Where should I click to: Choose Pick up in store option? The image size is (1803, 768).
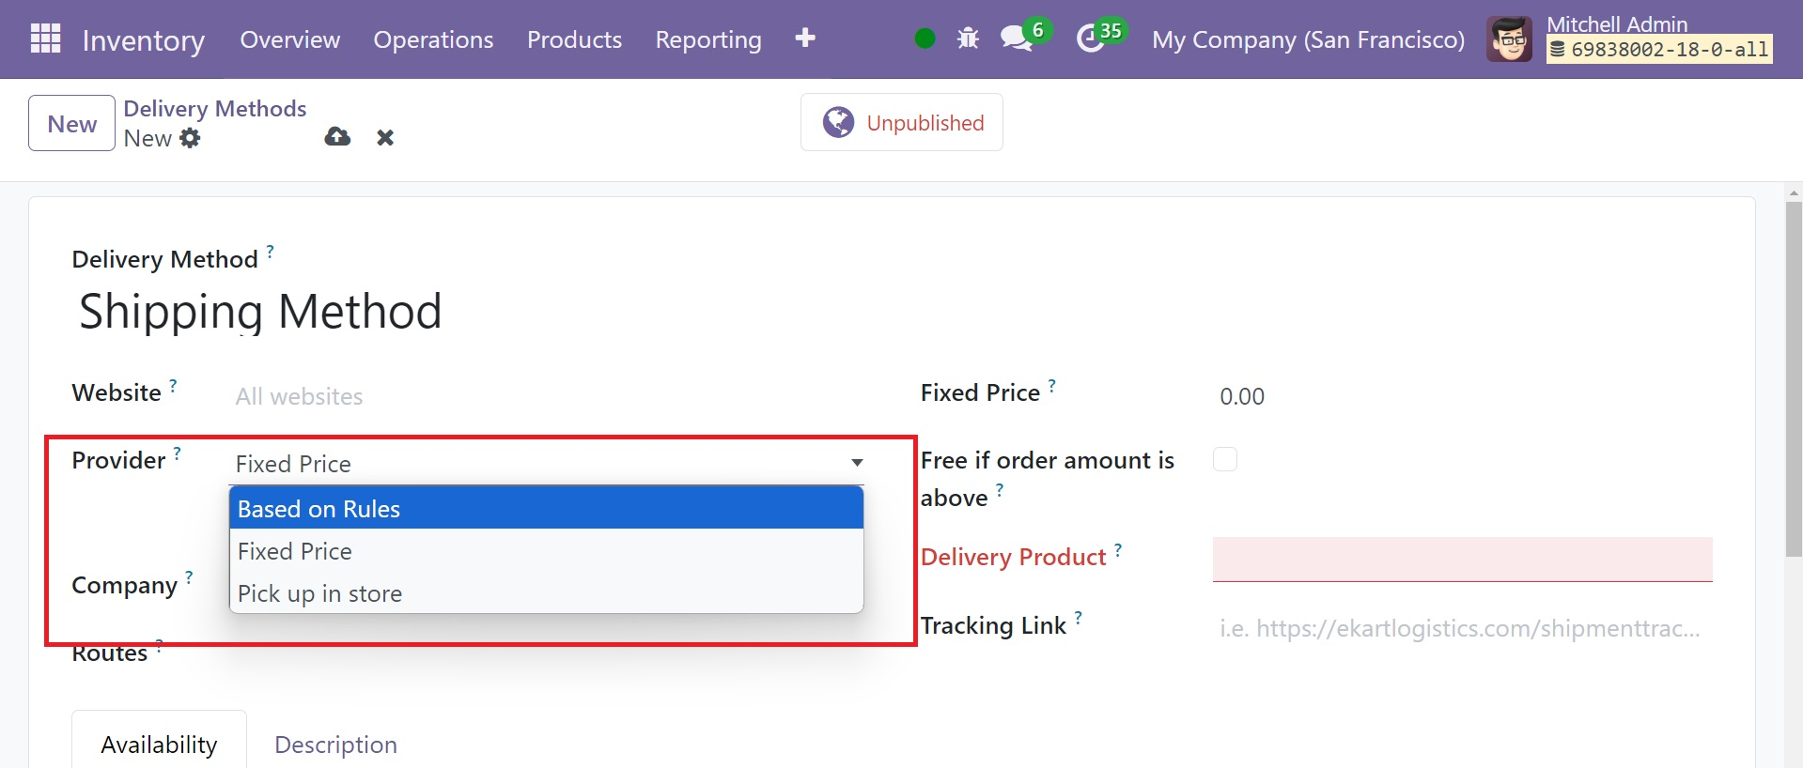(546, 593)
